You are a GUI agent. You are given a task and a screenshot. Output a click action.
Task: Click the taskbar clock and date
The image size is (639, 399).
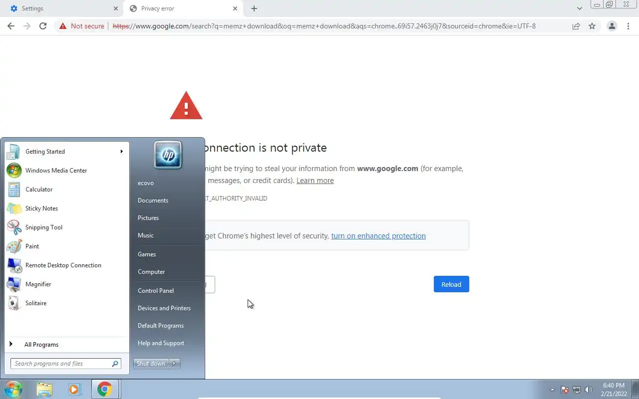(x=614, y=390)
